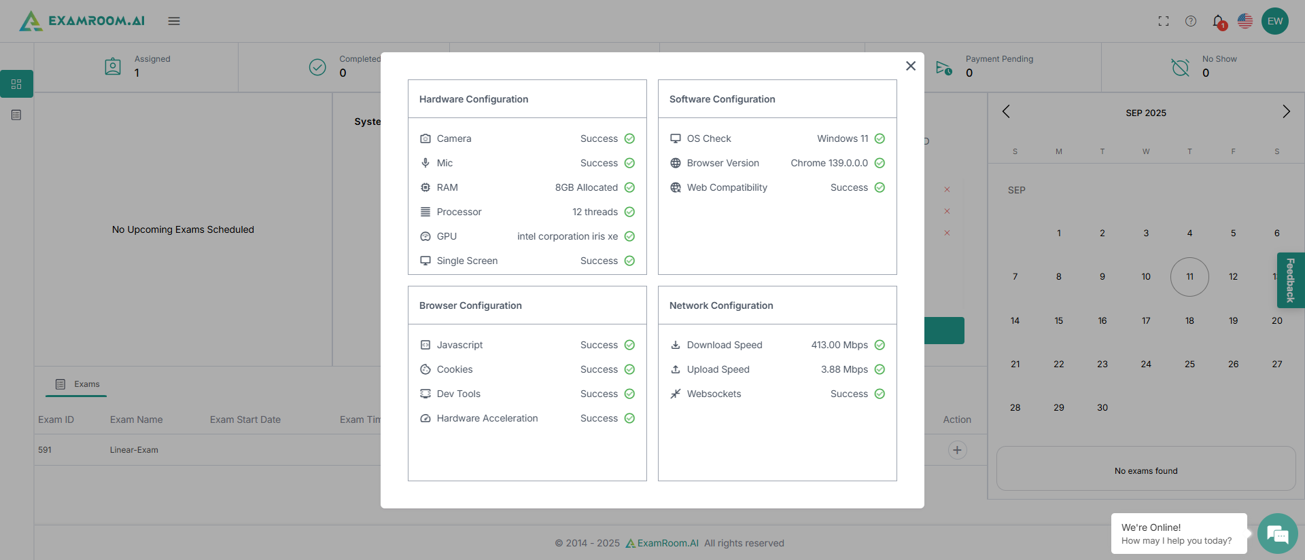Open the live chat widget
This screenshot has width=1305, height=560.
pyautogui.click(x=1277, y=534)
